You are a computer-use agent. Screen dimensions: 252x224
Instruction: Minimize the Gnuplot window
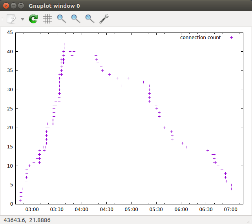(14, 6)
